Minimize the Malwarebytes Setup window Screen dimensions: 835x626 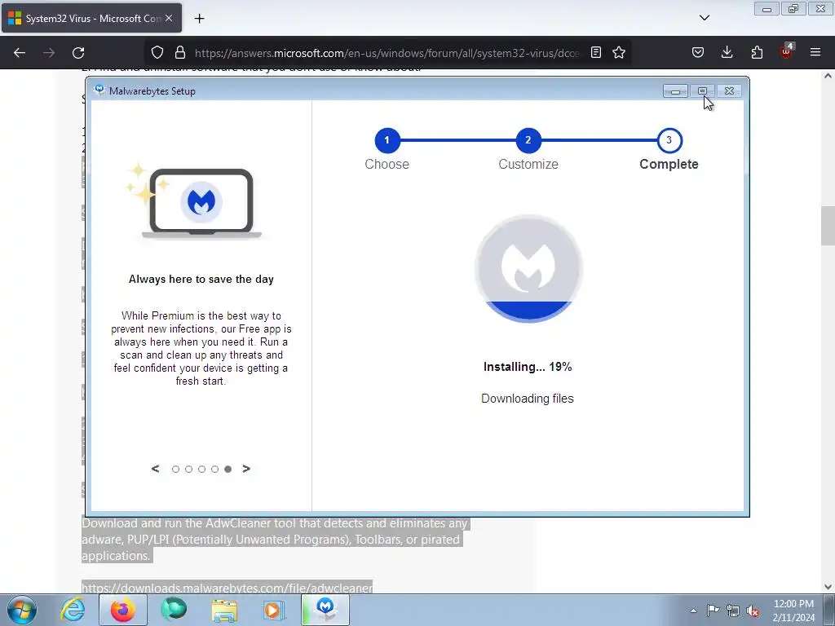(675, 91)
